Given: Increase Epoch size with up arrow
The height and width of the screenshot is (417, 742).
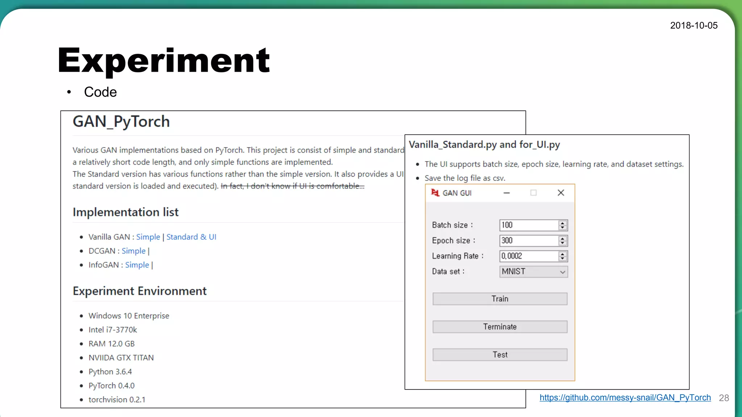Looking at the screenshot, I should (562, 239).
